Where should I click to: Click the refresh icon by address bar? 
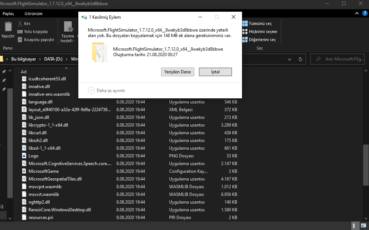click(x=301, y=59)
